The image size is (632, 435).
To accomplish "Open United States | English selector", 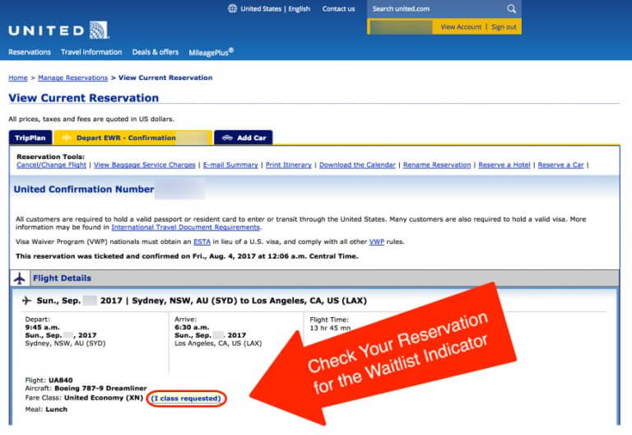I will tap(276, 9).
